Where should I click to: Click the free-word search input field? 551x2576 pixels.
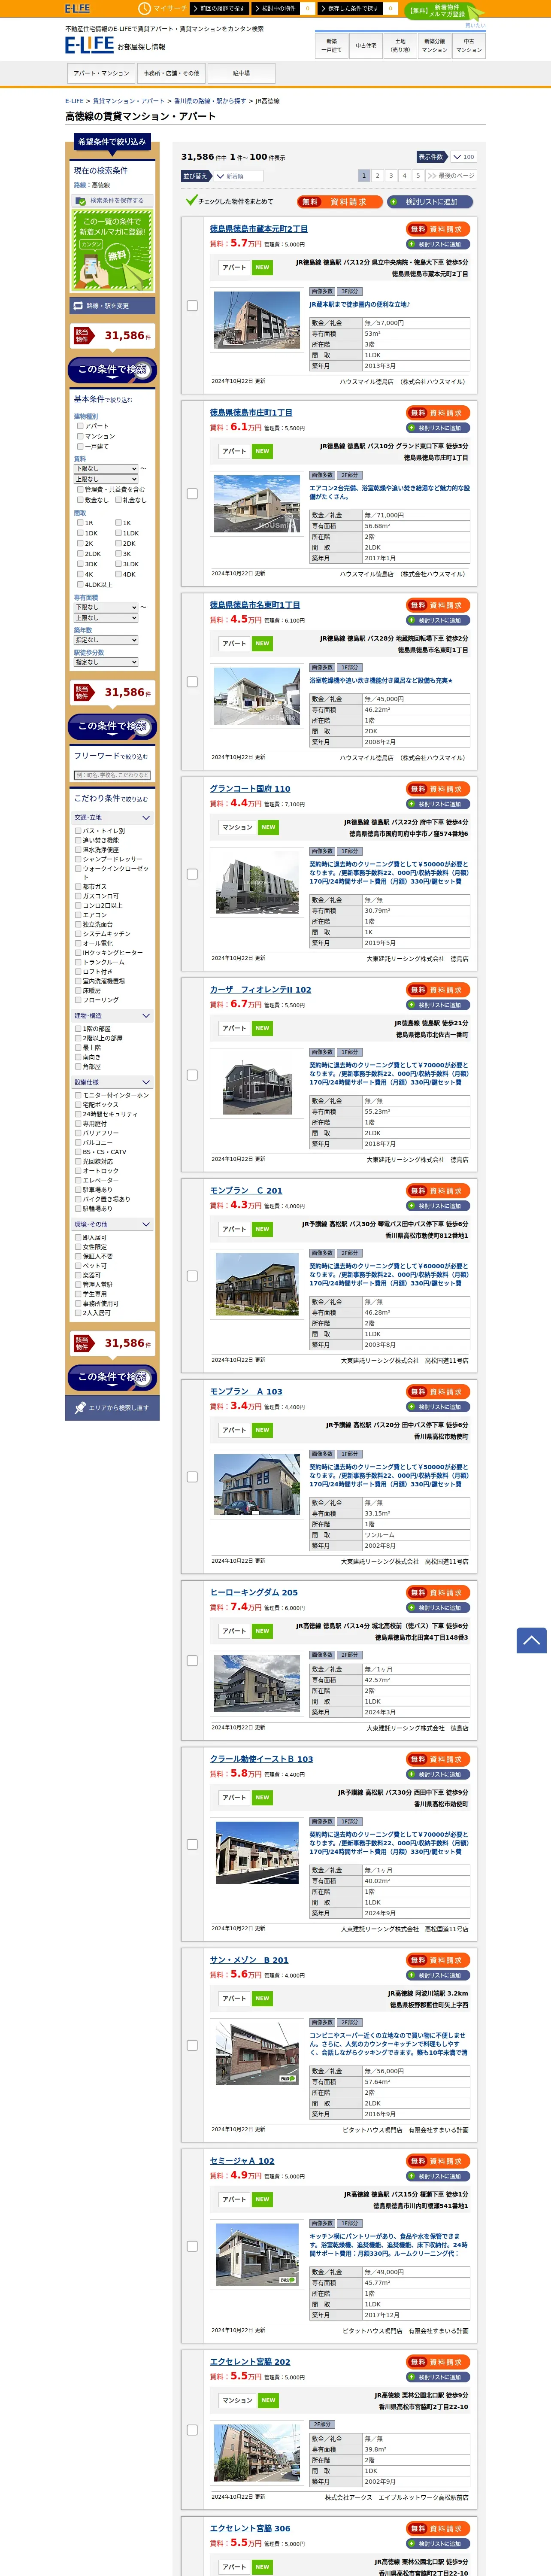click(x=112, y=775)
